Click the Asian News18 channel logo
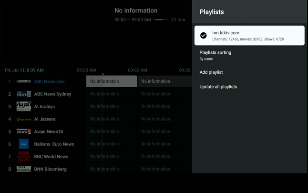This screenshot has height=193, width=308. [x=24, y=132]
